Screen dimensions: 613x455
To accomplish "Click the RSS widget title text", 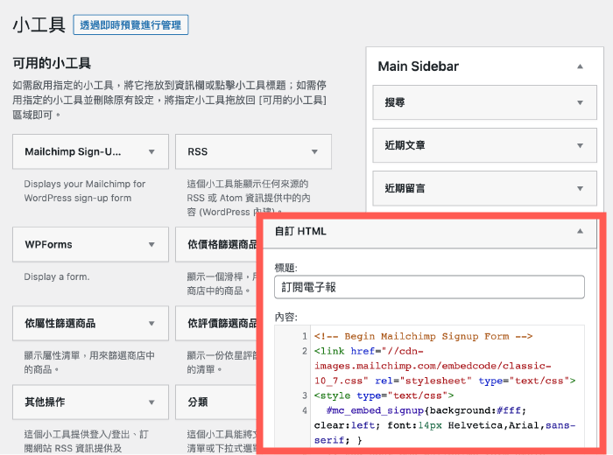I will 197,151.
